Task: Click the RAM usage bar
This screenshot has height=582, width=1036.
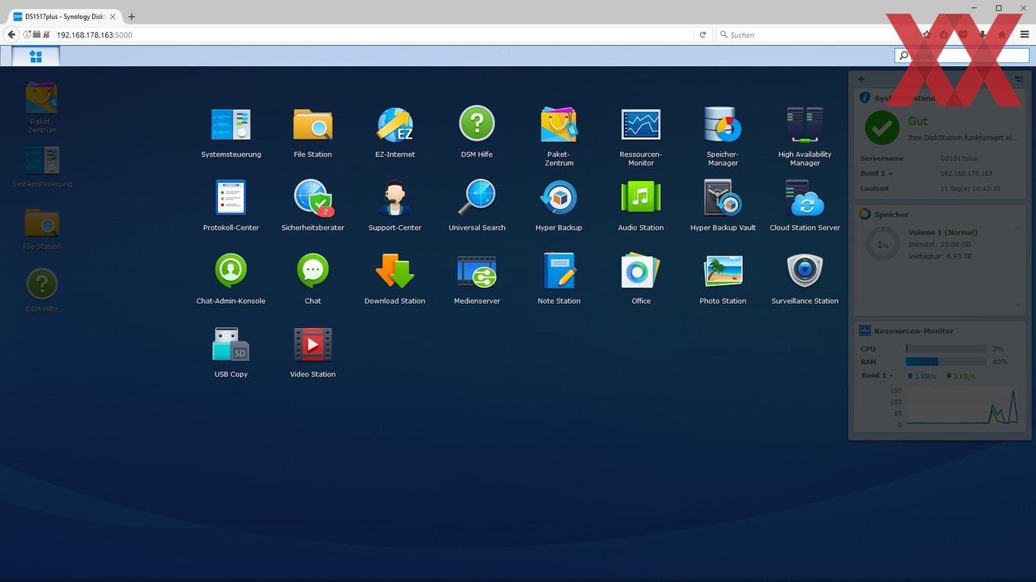Action: click(x=946, y=362)
